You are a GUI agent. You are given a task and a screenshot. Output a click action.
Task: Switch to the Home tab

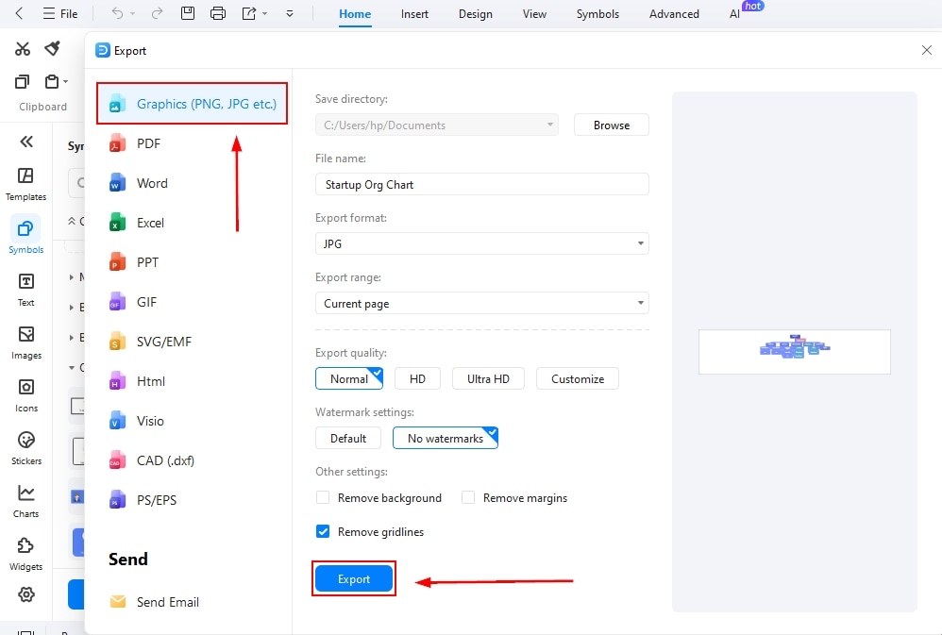(x=355, y=14)
